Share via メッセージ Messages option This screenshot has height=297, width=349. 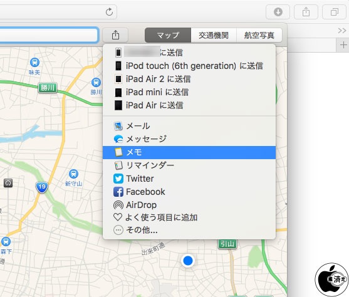(189, 139)
